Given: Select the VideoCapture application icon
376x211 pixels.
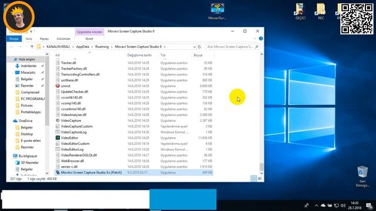Looking at the screenshot, I should pos(58,121).
